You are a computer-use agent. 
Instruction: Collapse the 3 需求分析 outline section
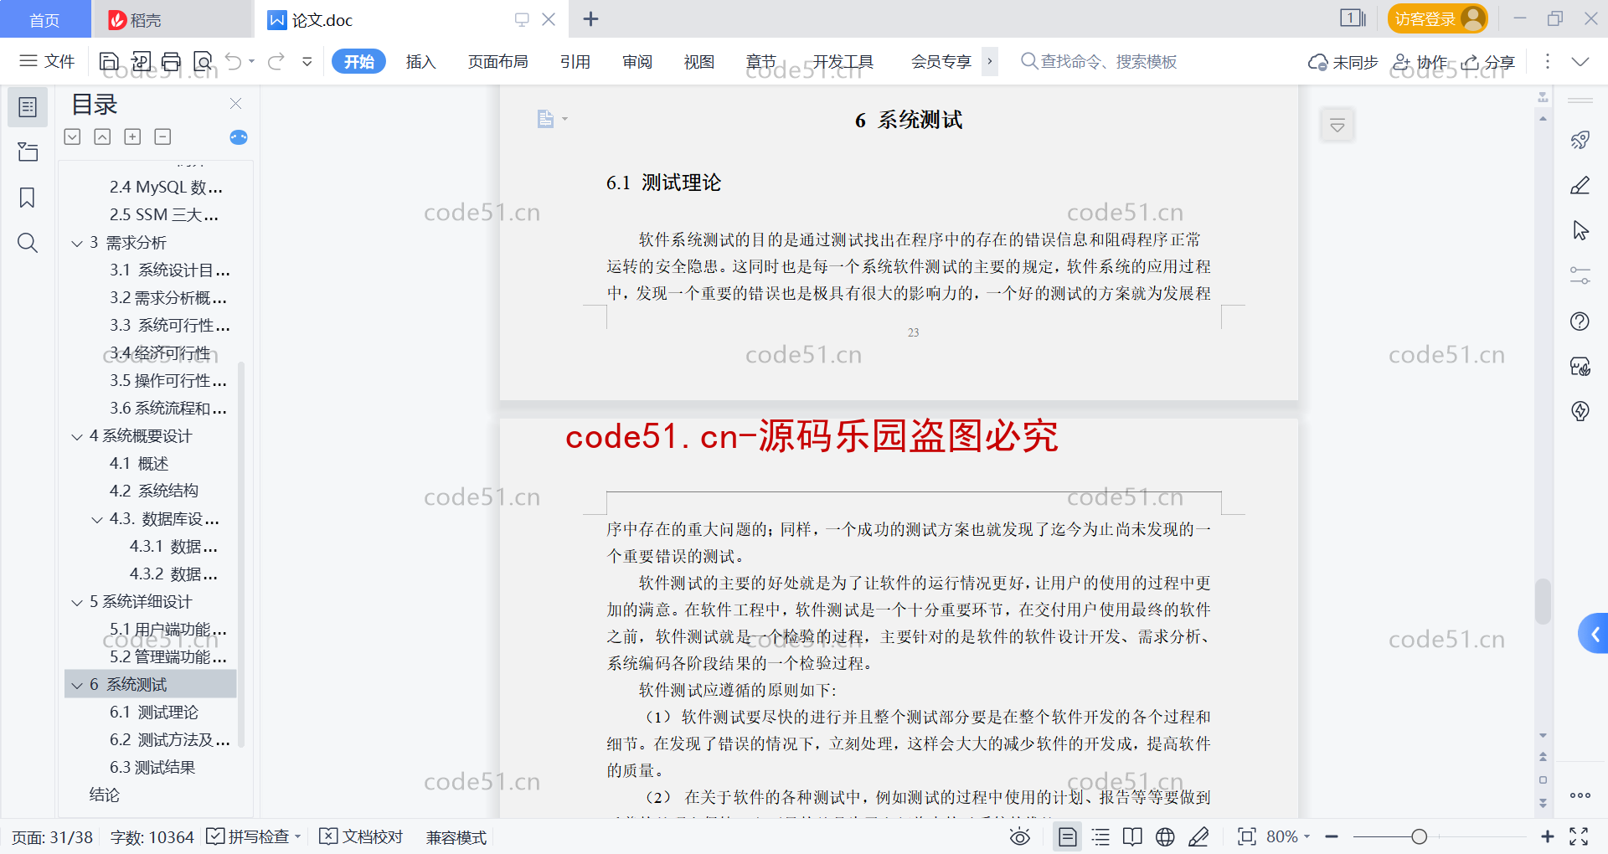pos(77,244)
